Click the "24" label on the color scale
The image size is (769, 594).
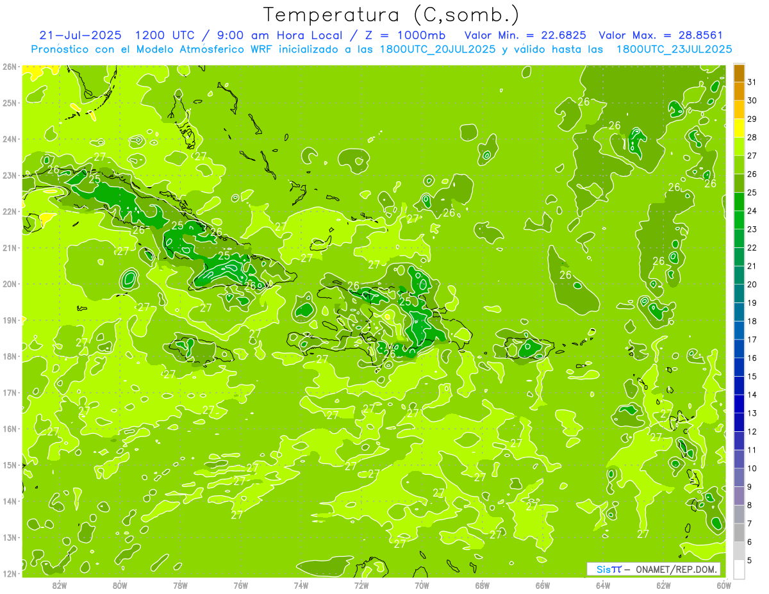[x=752, y=211]
